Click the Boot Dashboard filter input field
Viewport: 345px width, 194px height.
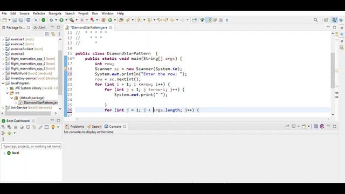[x=31, y=147]
